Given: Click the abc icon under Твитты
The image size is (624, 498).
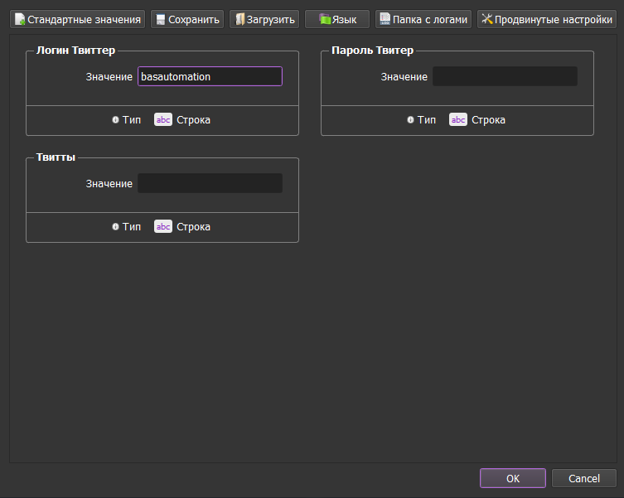Looking at the screenshot, I should [163, 227].
